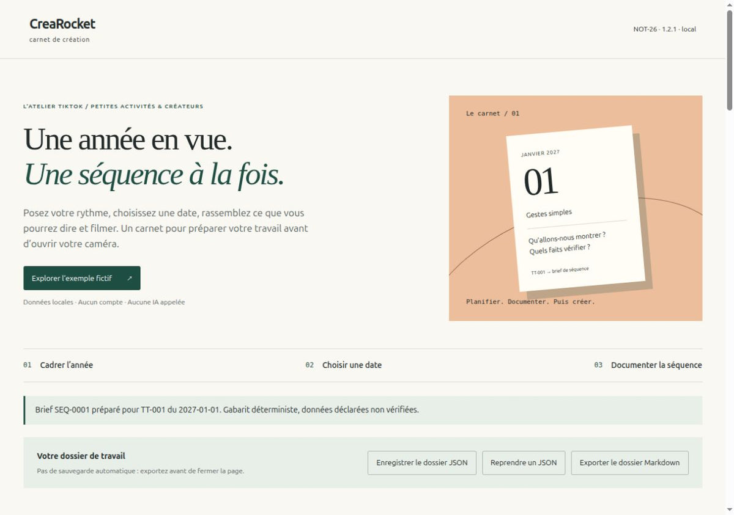
Task: Click "Données locales · Aucun compte" text
Action: tap(104, 302)
